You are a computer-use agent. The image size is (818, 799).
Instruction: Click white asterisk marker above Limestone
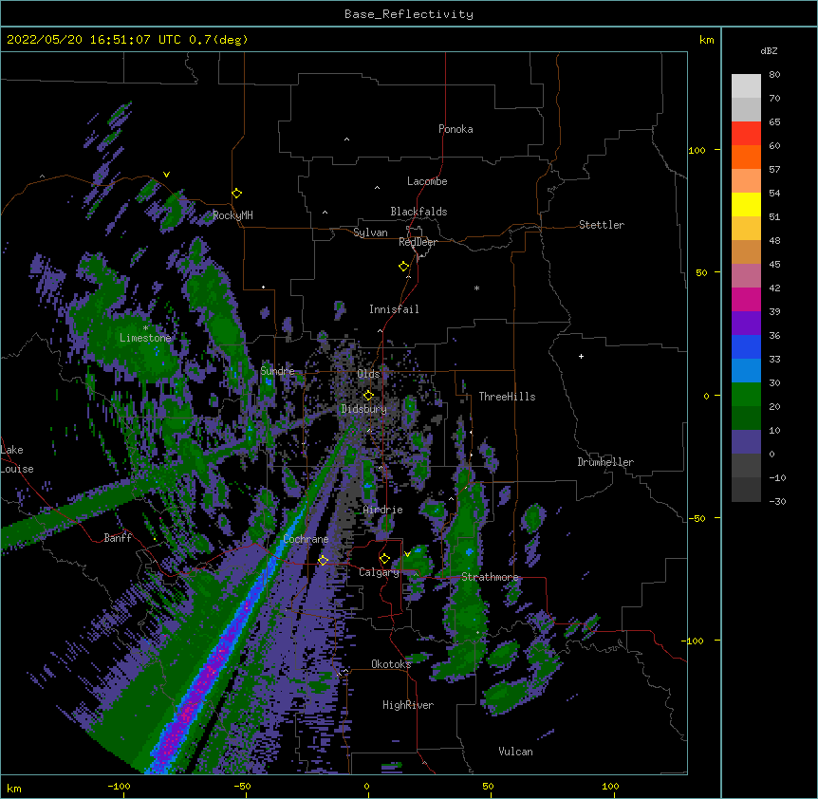tap(145, 328)
